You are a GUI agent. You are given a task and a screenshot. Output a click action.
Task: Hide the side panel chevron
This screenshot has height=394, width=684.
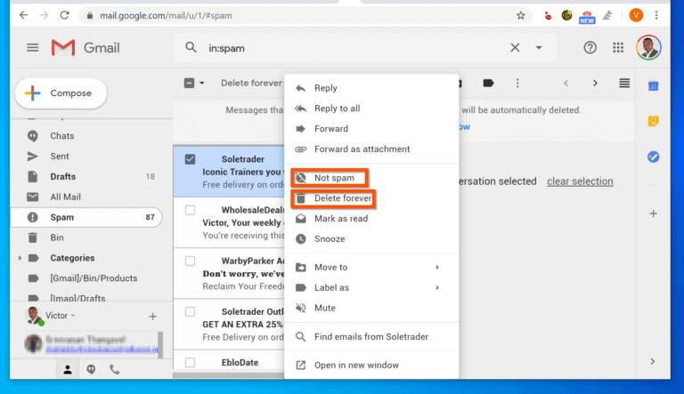[653, 361]
